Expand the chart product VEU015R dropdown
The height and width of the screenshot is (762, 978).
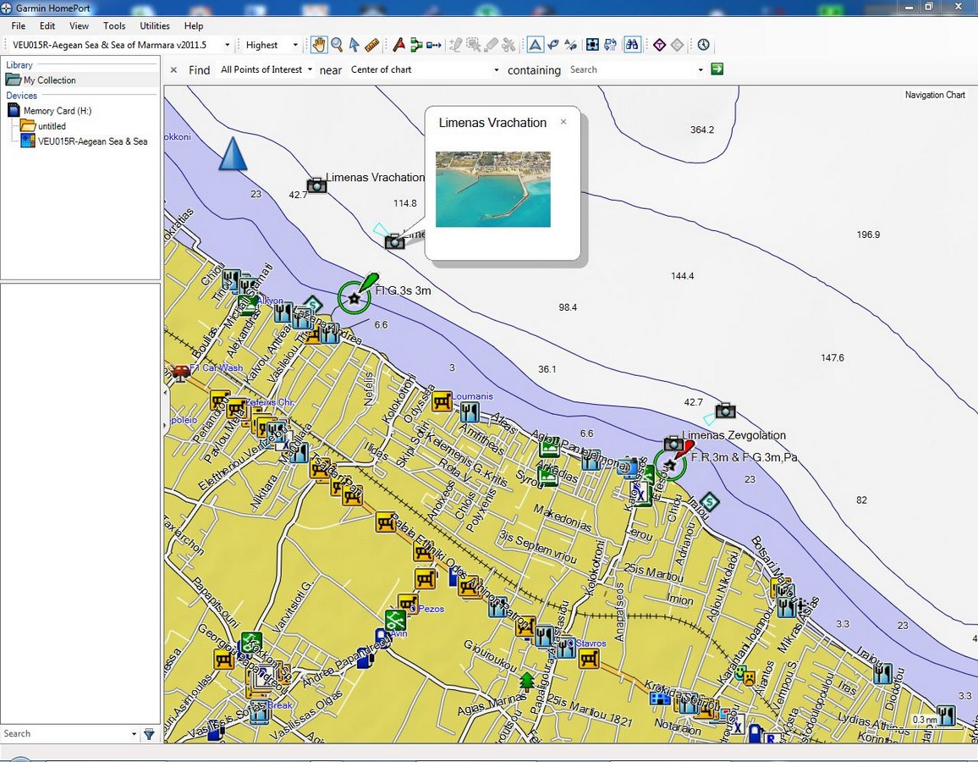coord(227,45)
